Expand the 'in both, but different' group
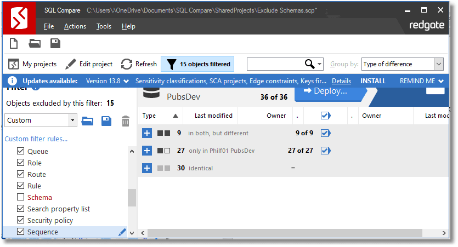Viewport: 458px width, 247px height. coord(147,133)
